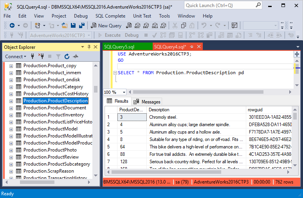Open the AdventureWorks2016CTP3 database dropdown
The width and height of the screenshot is (303, 198).
[x=89, y=35]
